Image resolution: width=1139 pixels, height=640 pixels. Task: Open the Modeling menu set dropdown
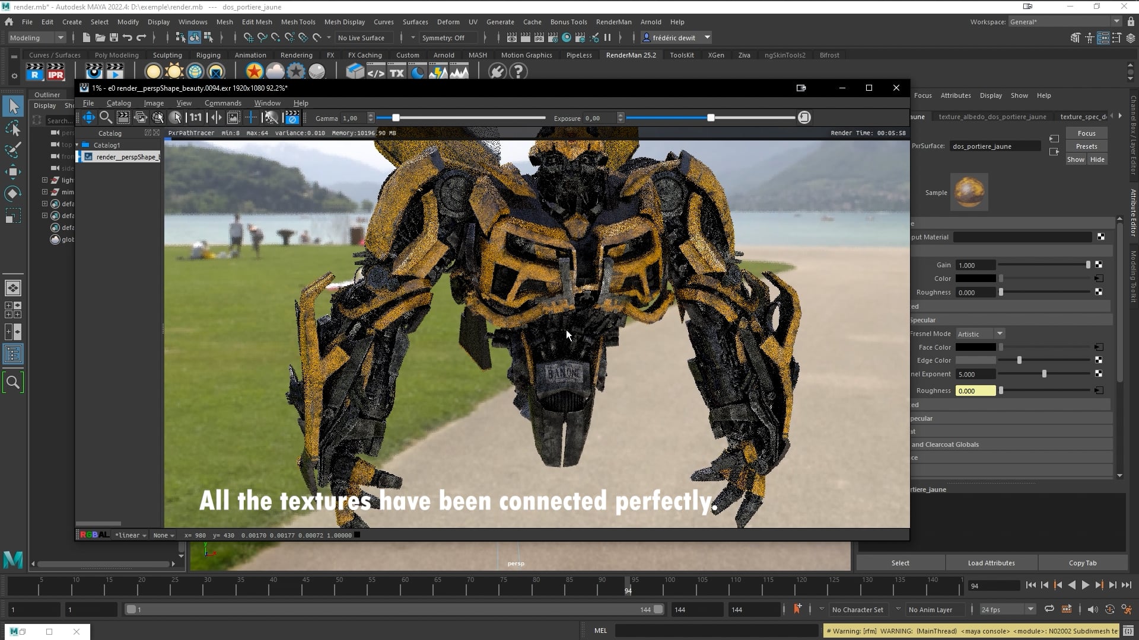click(37, 37)
